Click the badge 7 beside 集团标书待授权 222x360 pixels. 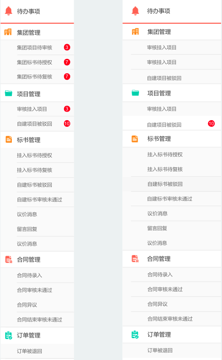[x=67, y=62]
